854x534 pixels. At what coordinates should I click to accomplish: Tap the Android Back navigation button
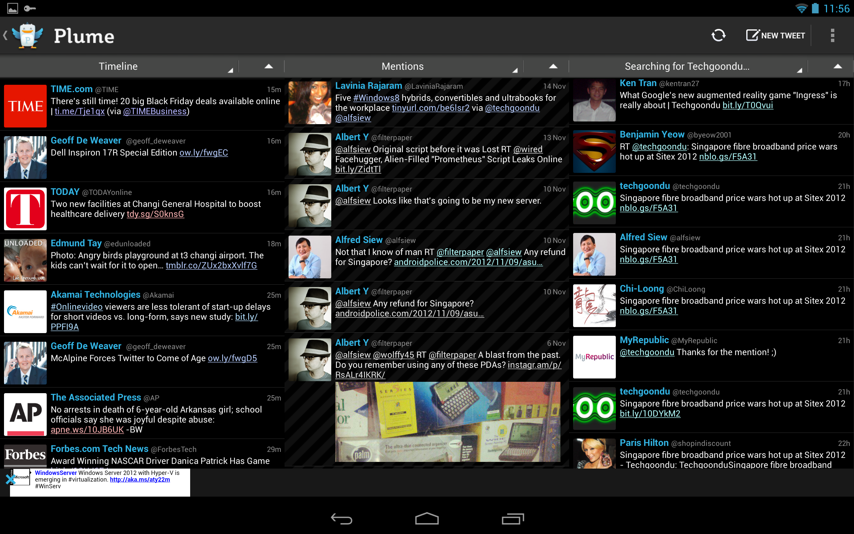[x=342, y=519]
